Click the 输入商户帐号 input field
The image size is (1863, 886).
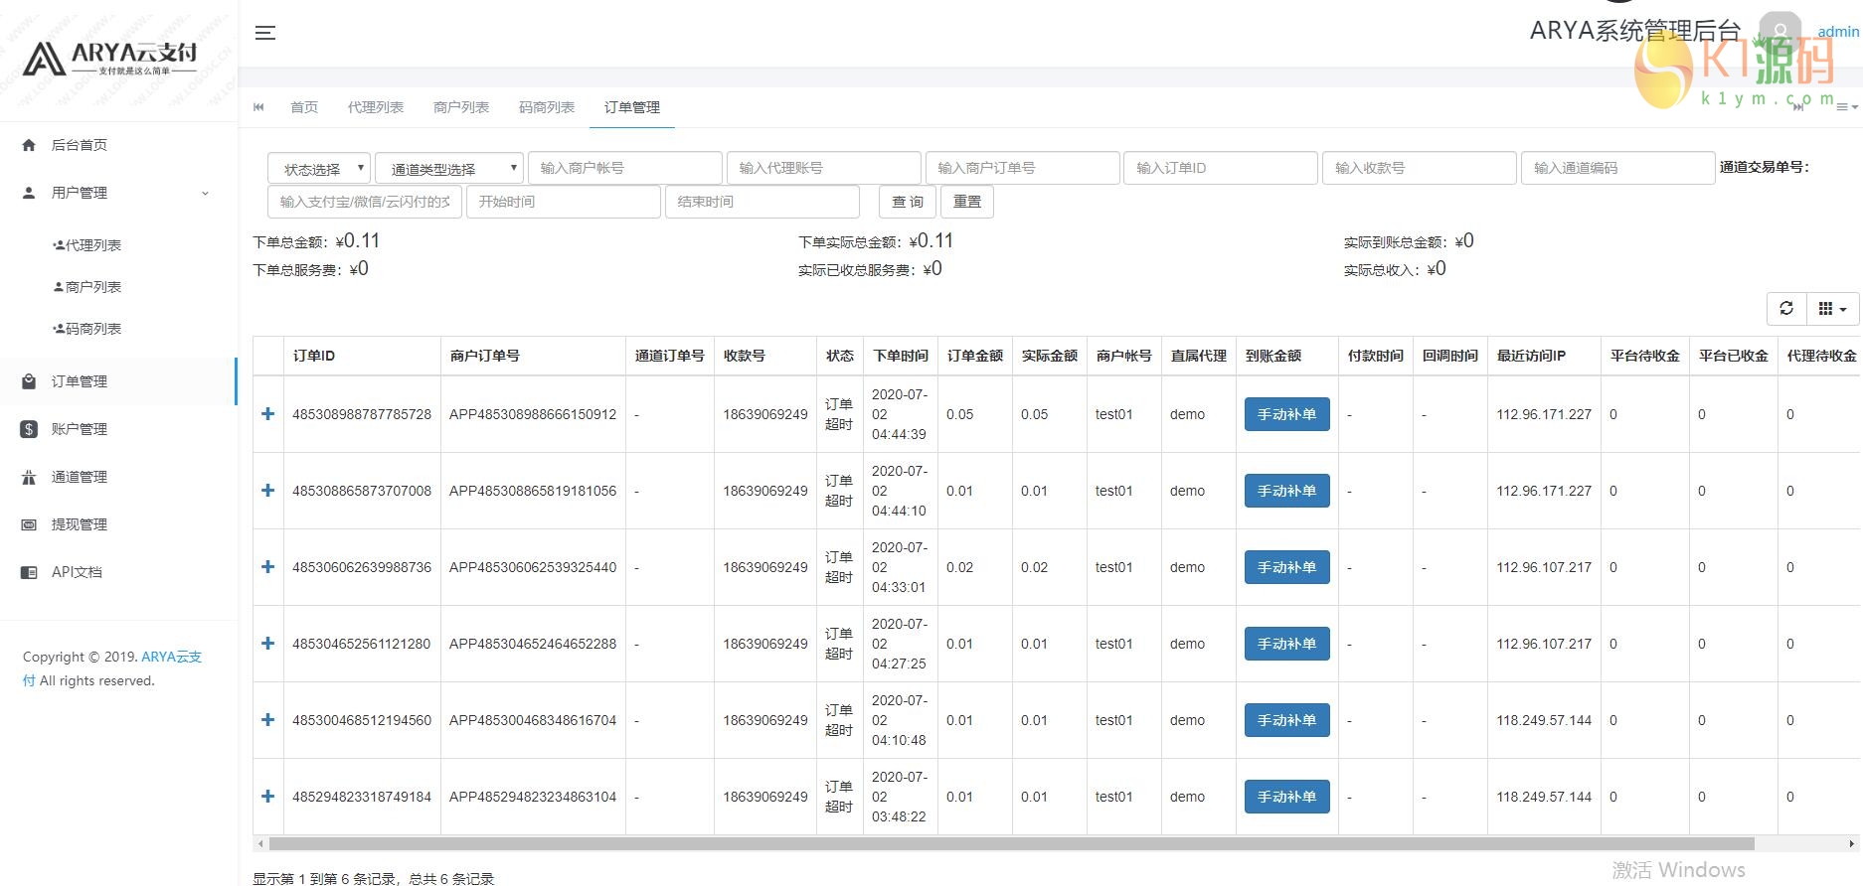[624, 168]
